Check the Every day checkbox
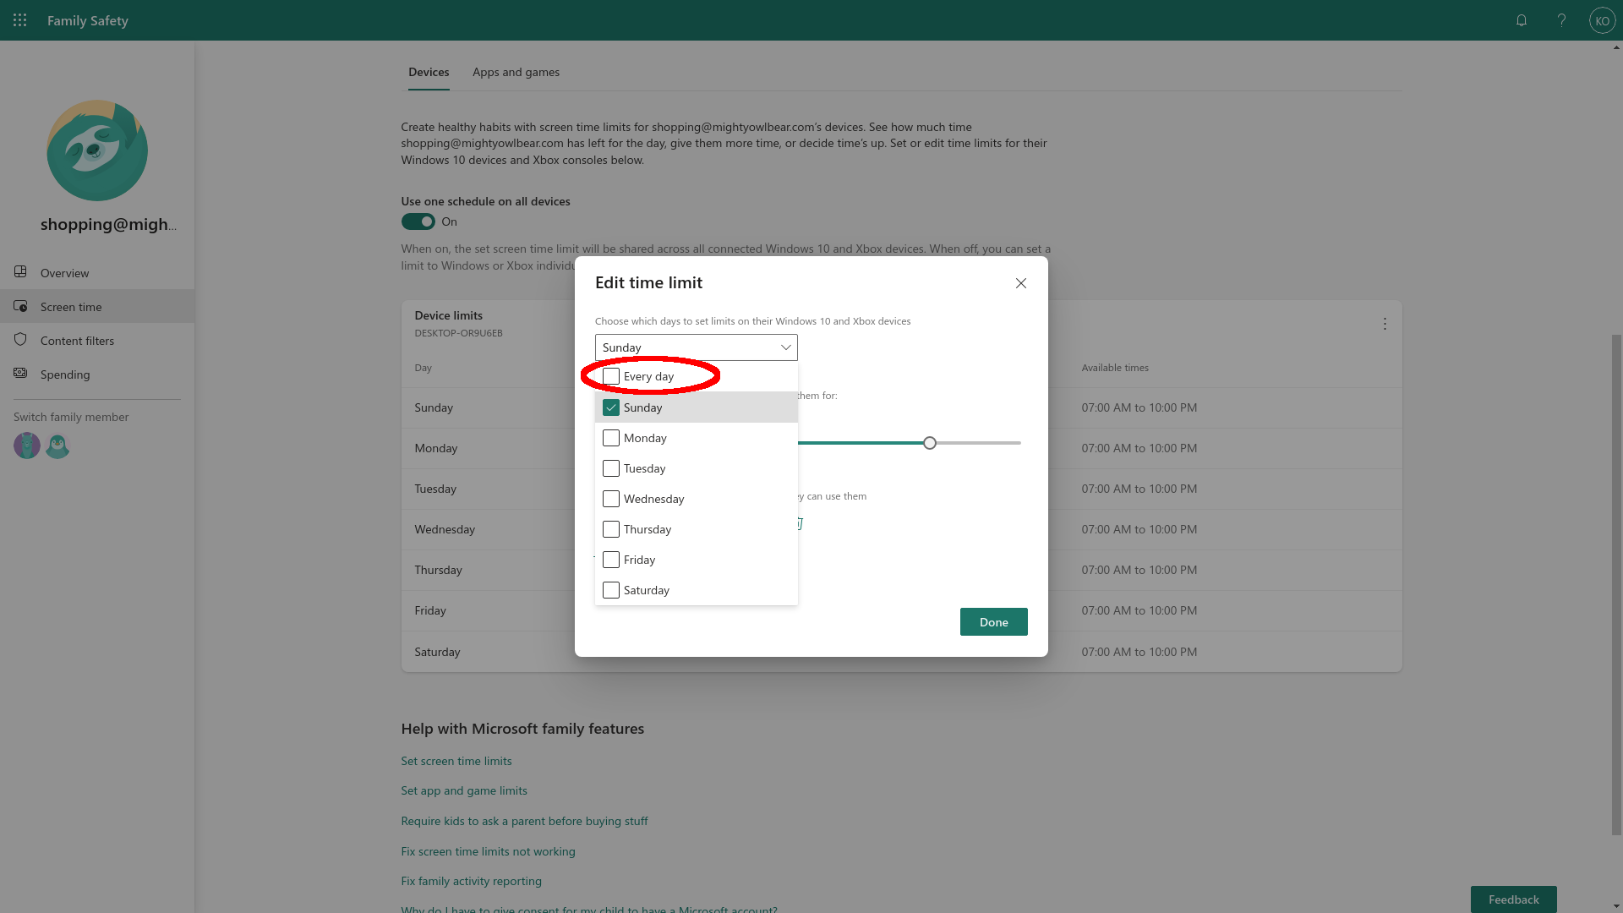Screen dimensions: 1623x913 [x=611, y=376]
